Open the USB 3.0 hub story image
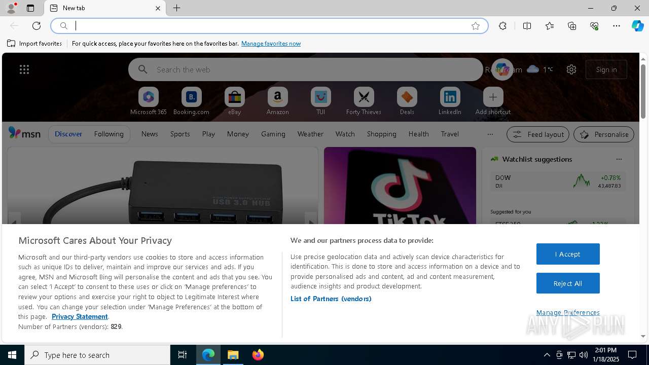This screenshot has height=365, width=649. point(162,186)
